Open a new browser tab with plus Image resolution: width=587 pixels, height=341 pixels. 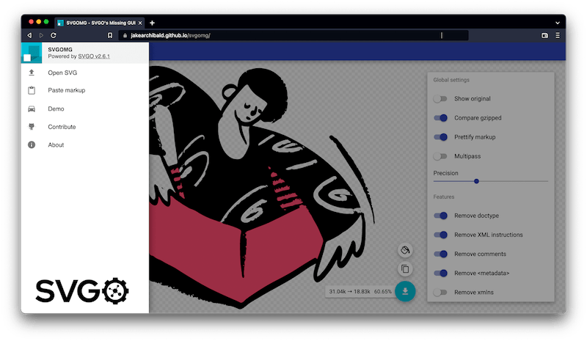coord(152,23)
